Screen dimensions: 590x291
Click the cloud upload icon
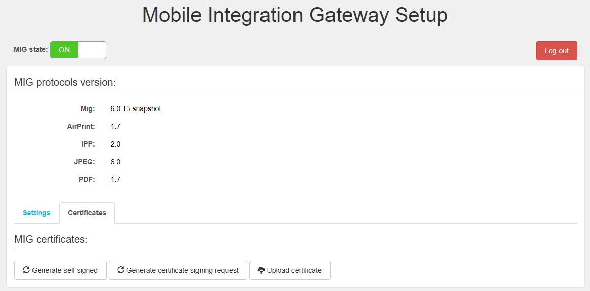click(261, 270)
